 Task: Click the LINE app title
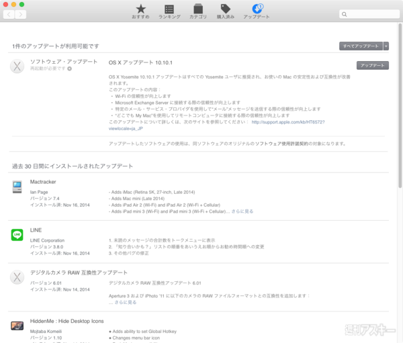36,230
